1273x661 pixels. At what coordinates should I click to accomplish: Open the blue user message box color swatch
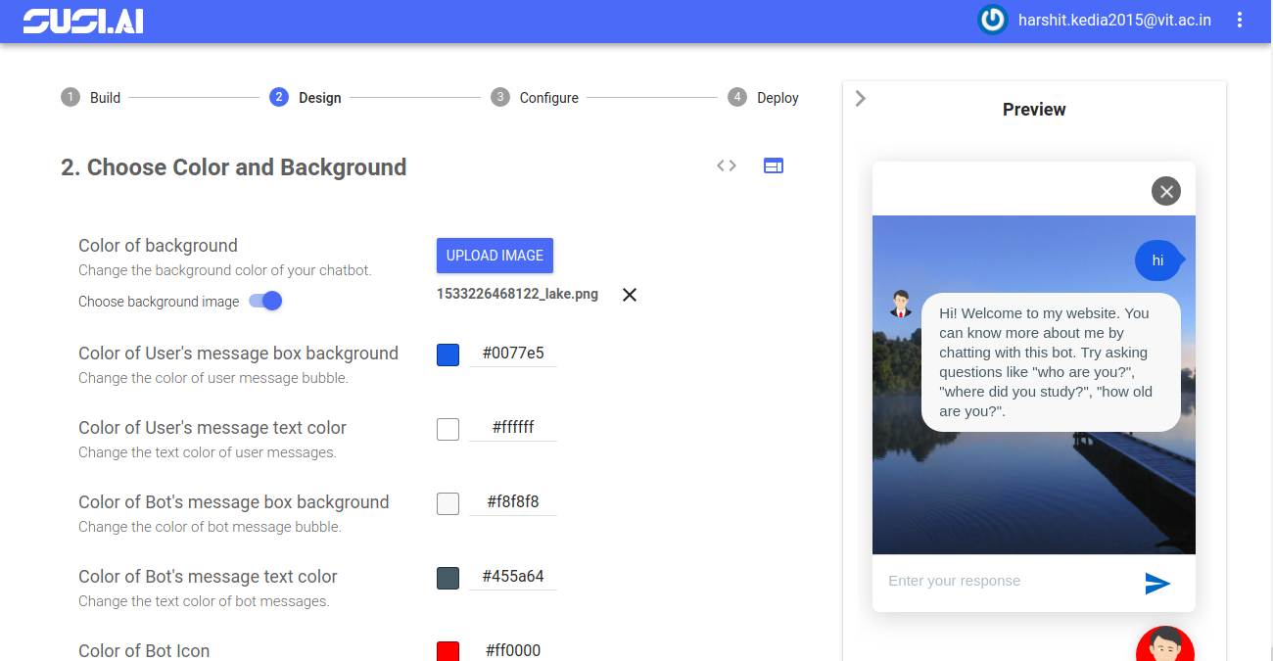[448, 354]
